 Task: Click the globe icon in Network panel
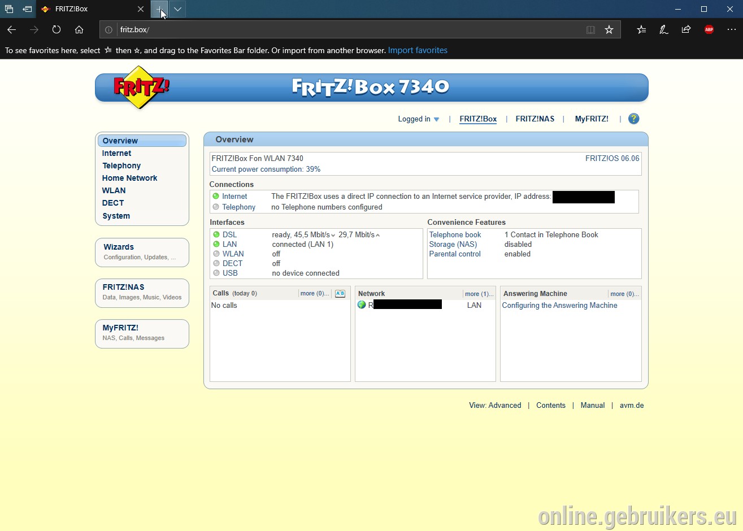coord(362,305)
